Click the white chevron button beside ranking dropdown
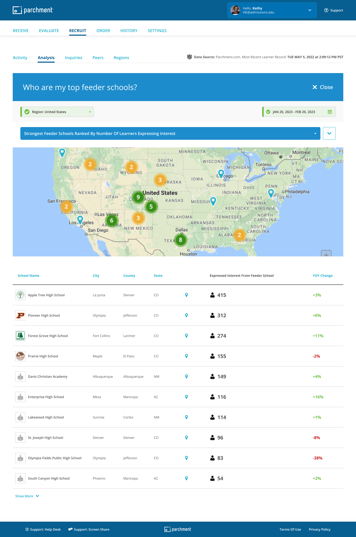Viewport: 356px width, 537px height. point(329,133)
